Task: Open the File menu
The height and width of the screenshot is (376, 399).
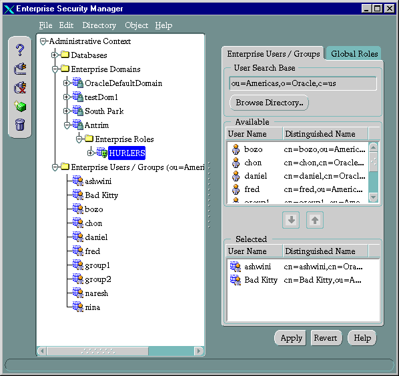Action: pos(45,25)
